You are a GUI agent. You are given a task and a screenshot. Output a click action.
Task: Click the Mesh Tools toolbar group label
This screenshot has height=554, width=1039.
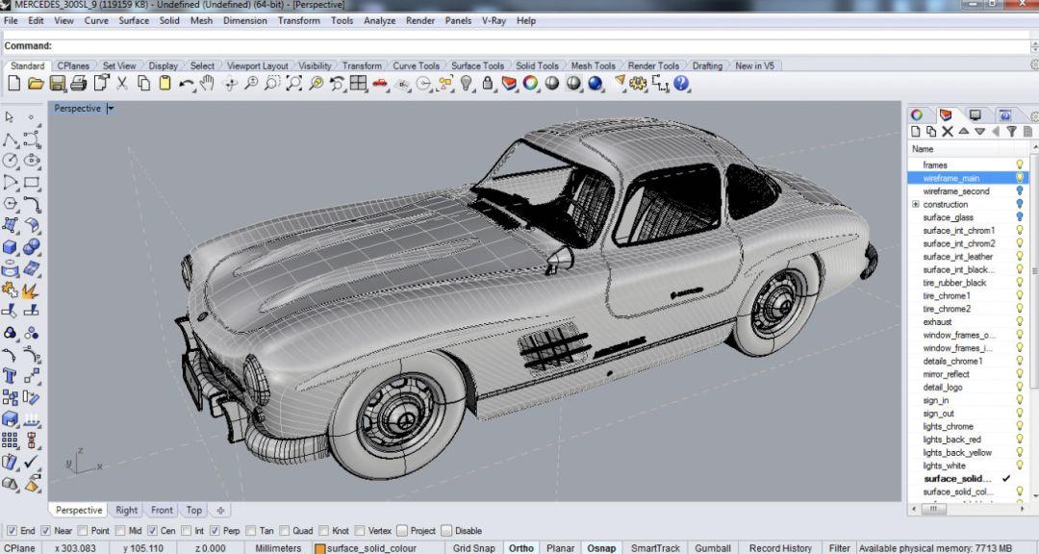594,65
